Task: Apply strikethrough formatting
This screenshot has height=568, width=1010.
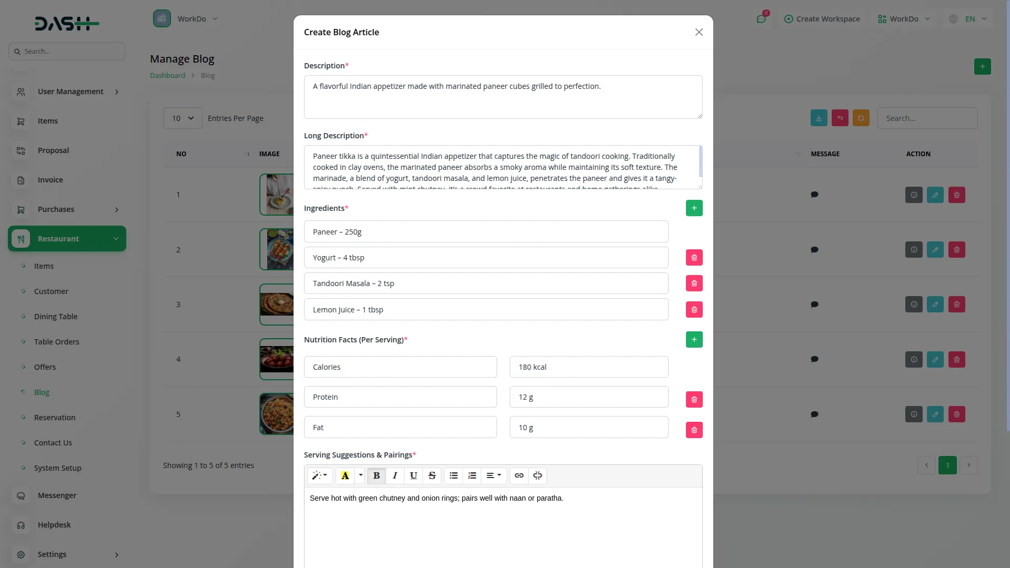Action: click(x=431, y=475)
